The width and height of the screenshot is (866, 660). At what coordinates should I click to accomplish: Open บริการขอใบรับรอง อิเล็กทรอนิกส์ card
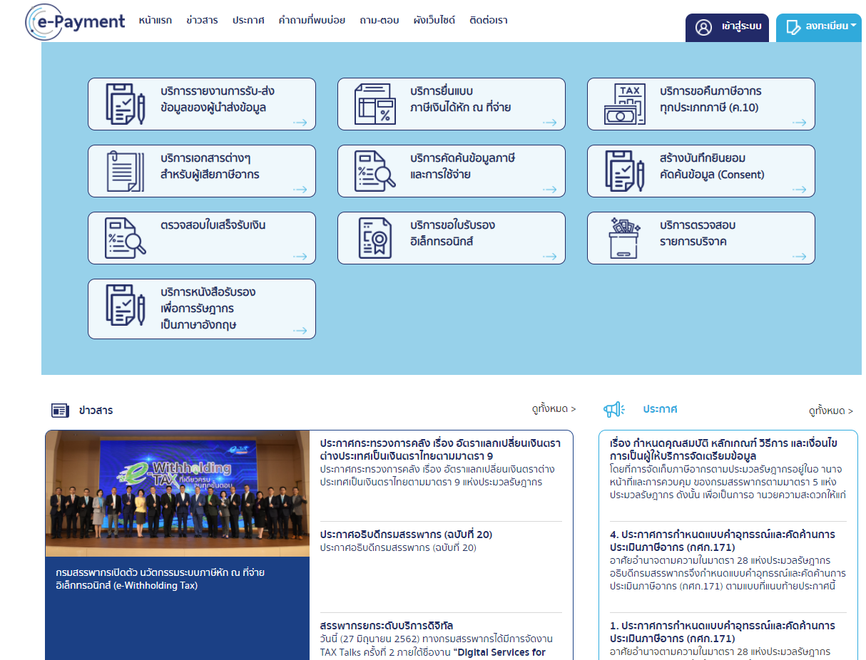pos(452,238)
